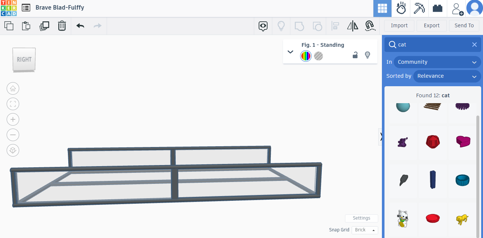This screenshot has width=483, height=238.
Task: Switch to the Blocks pickaxe view
Action: [x=419, y=8]
